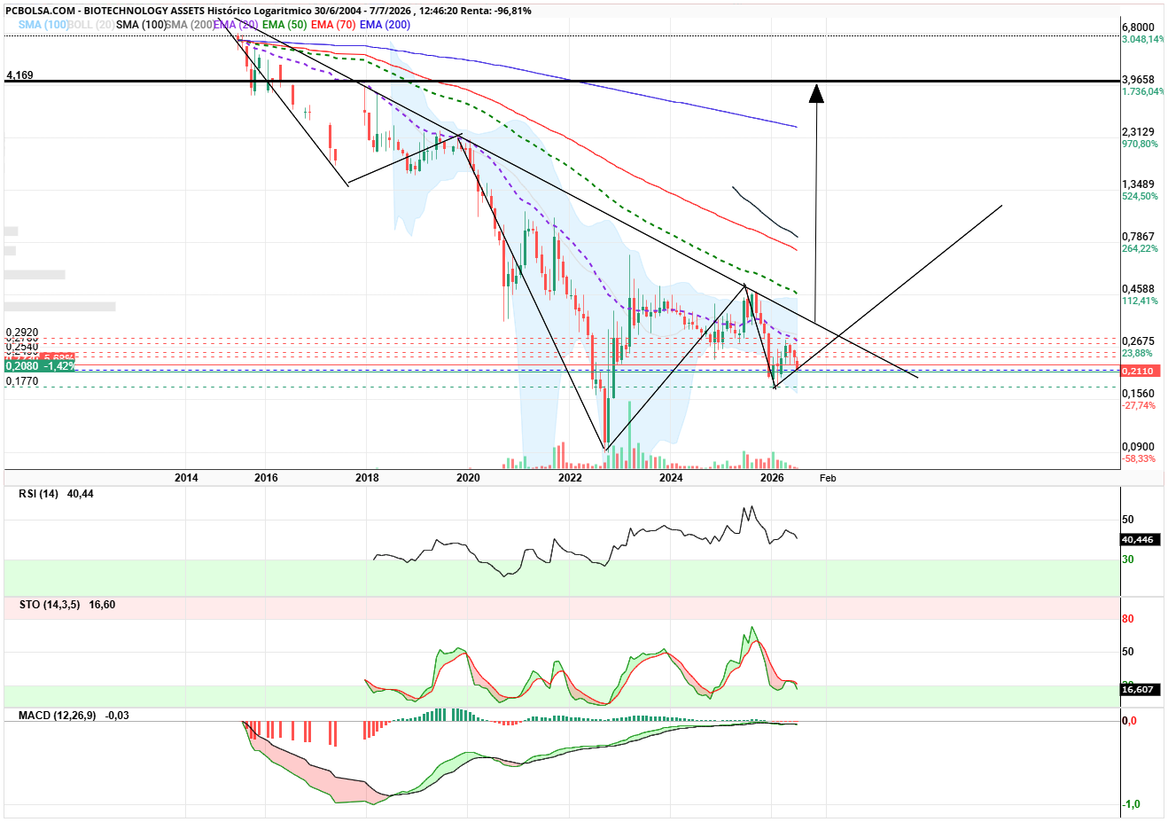The image size is (1168, 822).
Task: Click the stochastic 80 level label
Action: click(1128, 619)
